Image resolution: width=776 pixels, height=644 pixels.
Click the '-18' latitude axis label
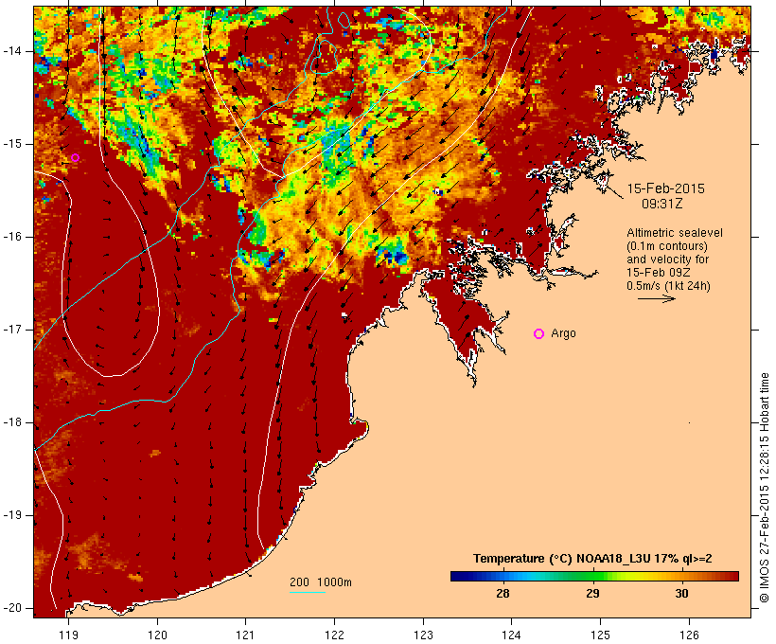12,422
